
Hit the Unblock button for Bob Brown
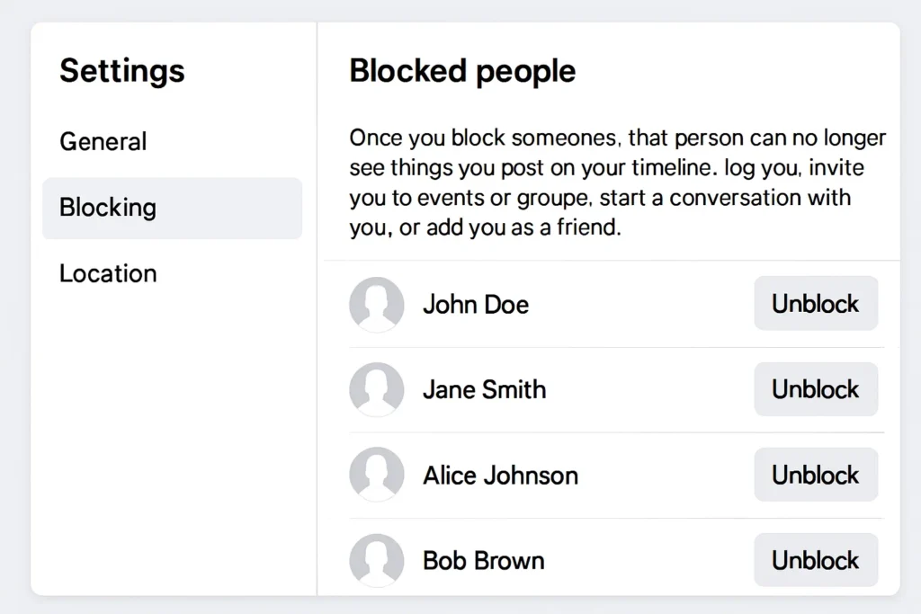click(x=815, y=560)
